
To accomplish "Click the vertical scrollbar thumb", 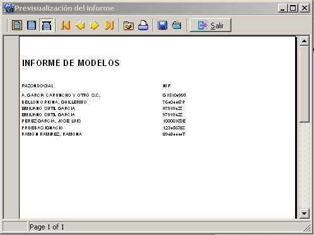I will [304, 84].
